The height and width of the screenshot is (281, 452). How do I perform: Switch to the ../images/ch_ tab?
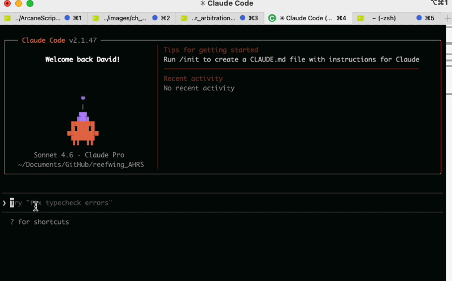125,18
